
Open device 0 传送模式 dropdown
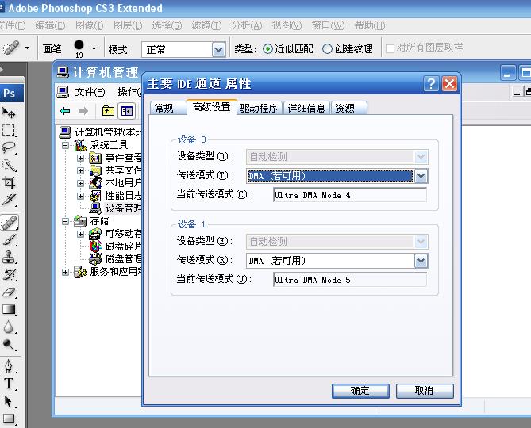click(421, 176)
